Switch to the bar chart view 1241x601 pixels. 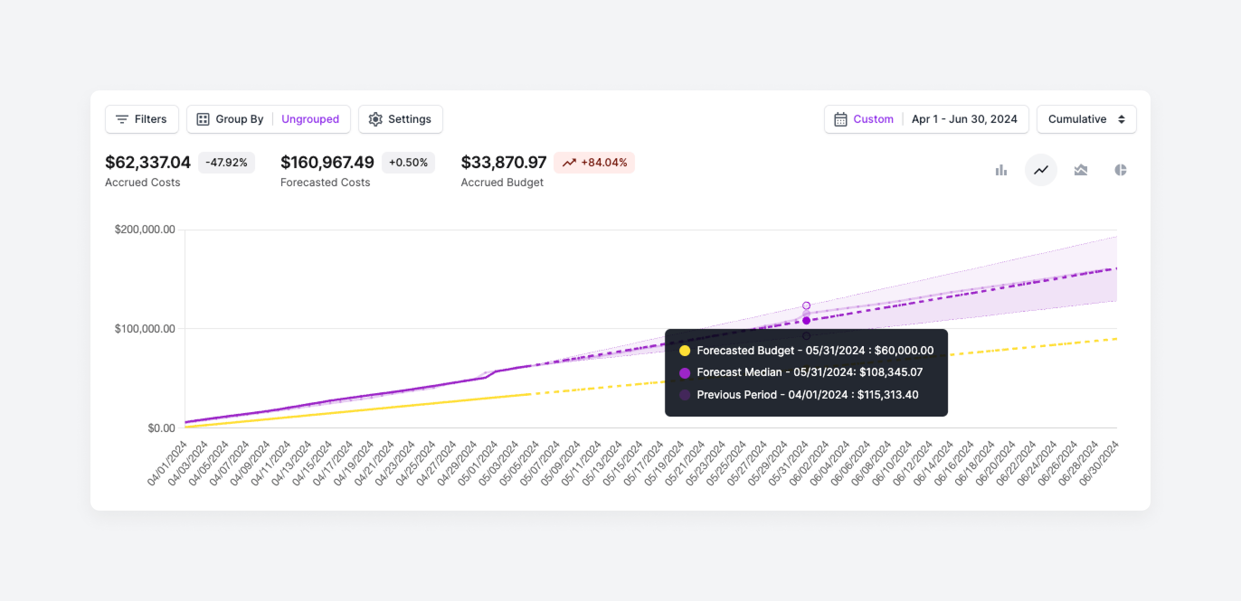tap(1002, 170)
